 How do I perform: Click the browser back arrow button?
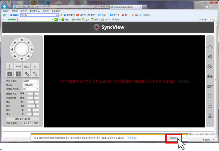pos(4,6)
